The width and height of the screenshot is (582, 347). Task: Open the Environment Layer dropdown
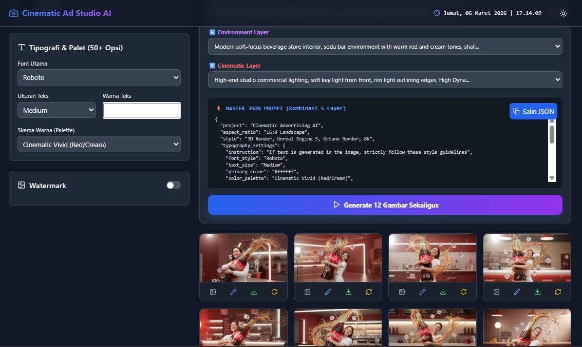click(x=385, y=47)
